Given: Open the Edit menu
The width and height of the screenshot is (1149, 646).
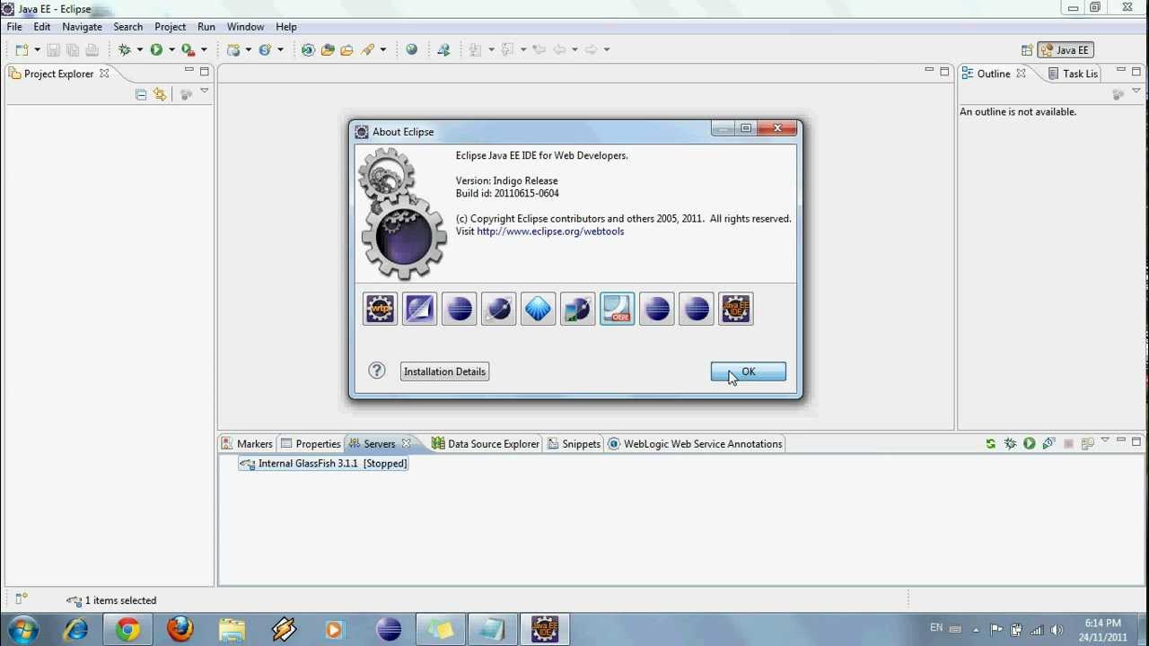Looking at the screenshot, I should [x=42, y=27].
